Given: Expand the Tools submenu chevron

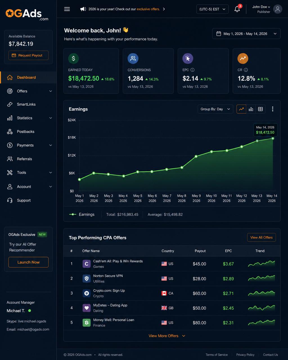Looking at the screenshot, I should tap(51, 172).
